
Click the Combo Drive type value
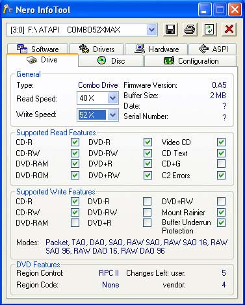coord(98,85)
